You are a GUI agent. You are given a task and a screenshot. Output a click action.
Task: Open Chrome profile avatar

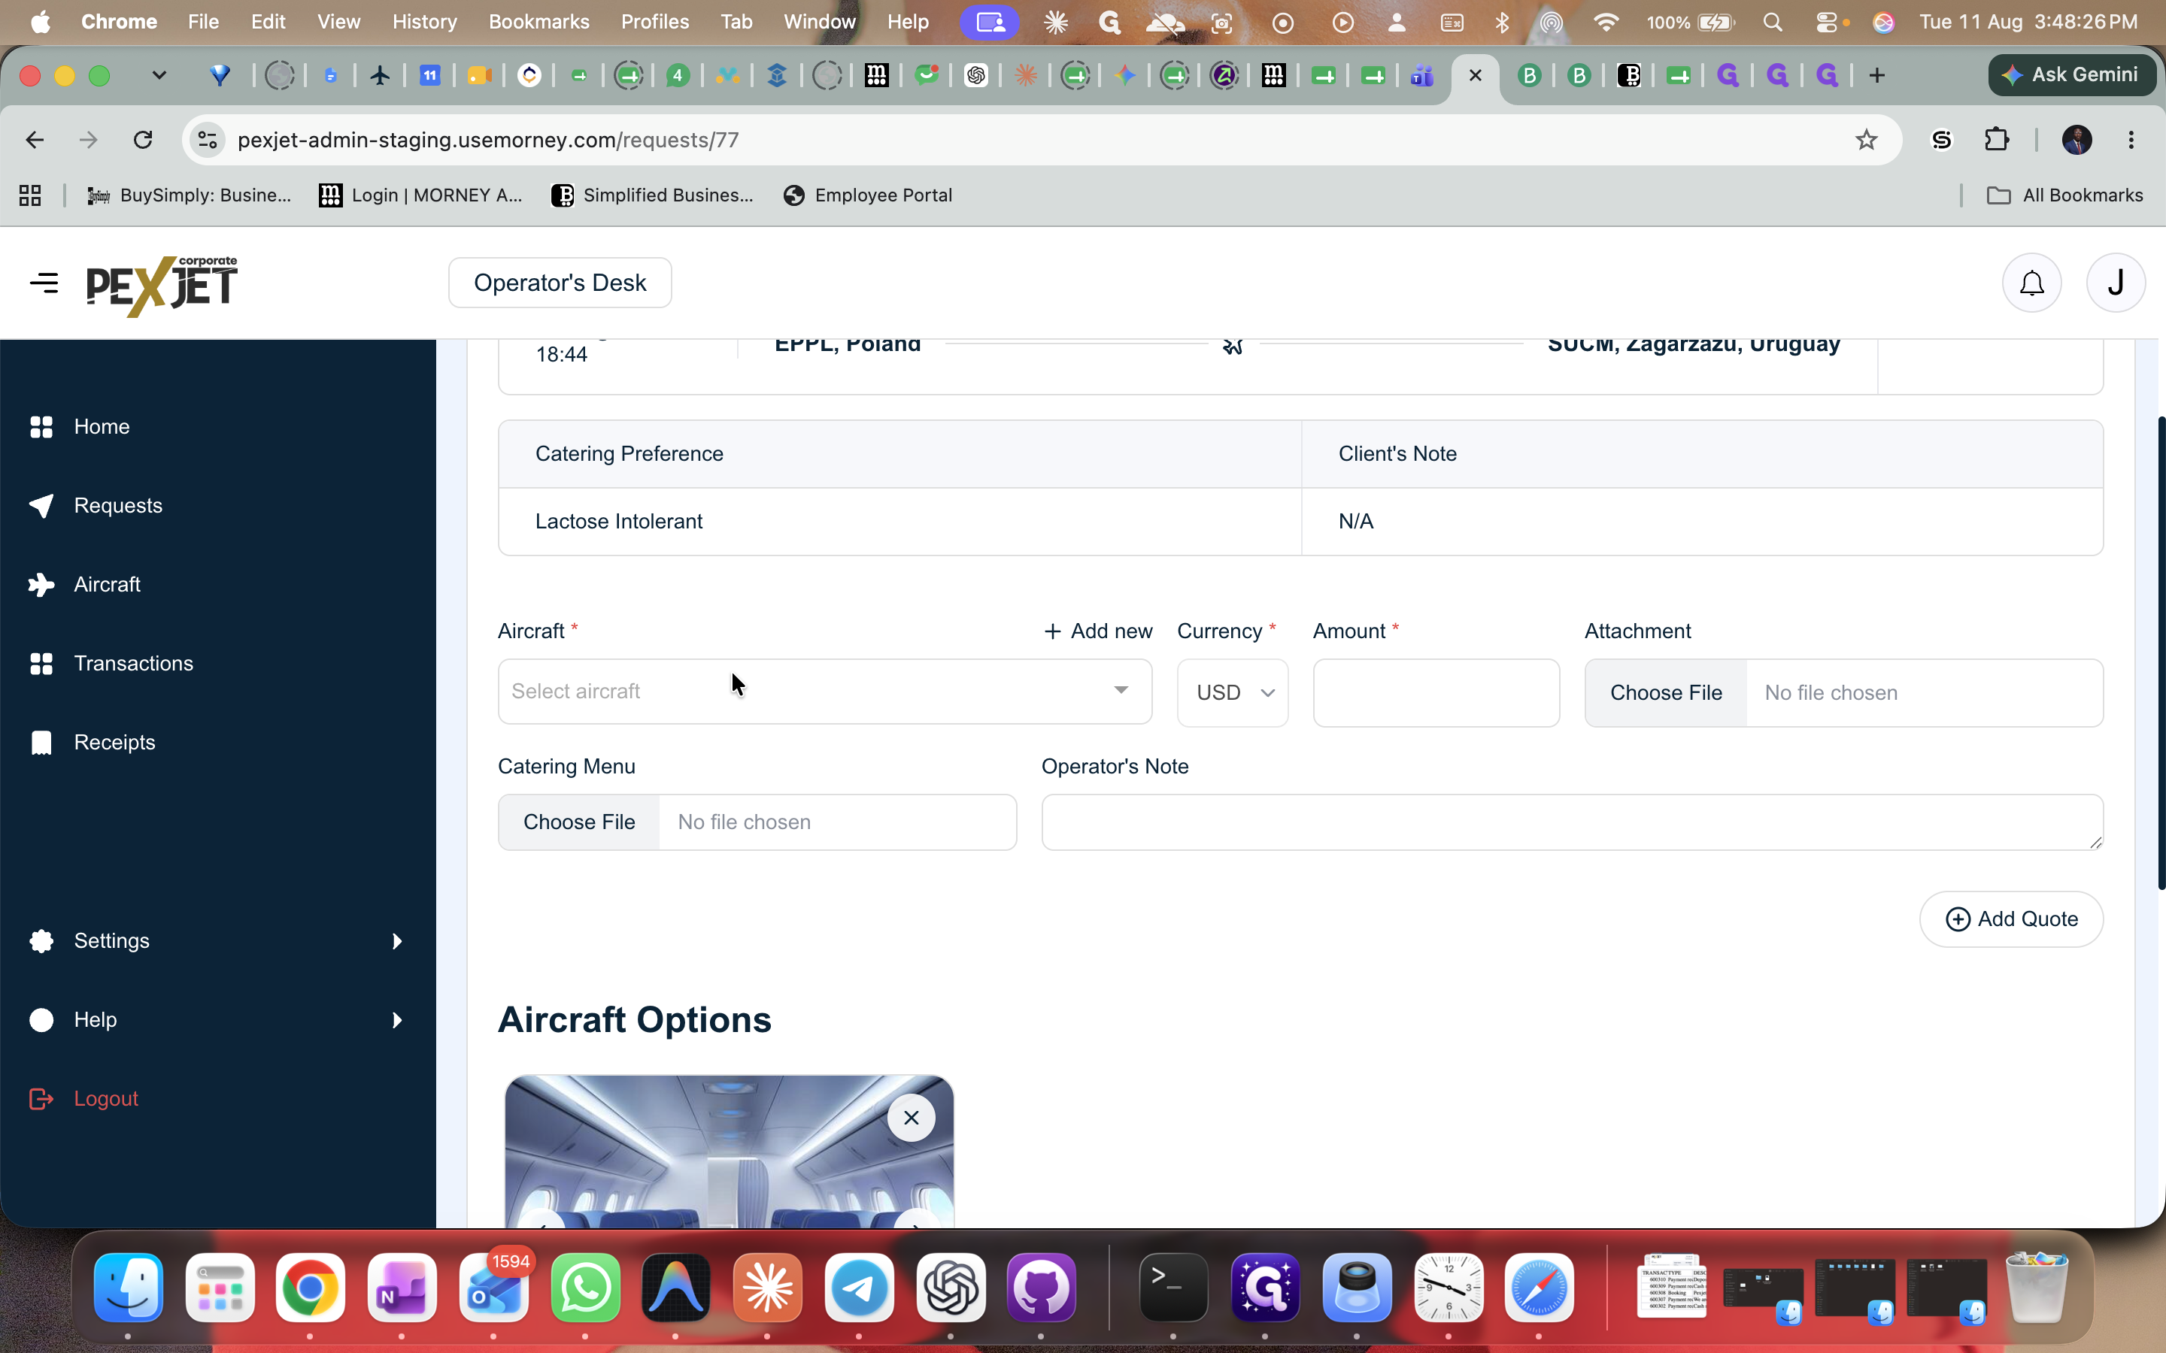click(x=2077, y=140)
